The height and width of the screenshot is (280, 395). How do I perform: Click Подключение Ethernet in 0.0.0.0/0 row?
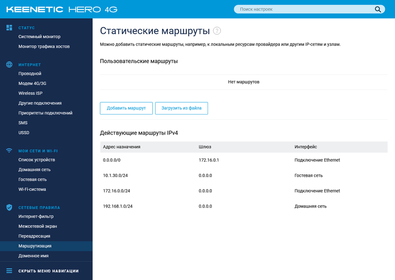click(317, 160)
